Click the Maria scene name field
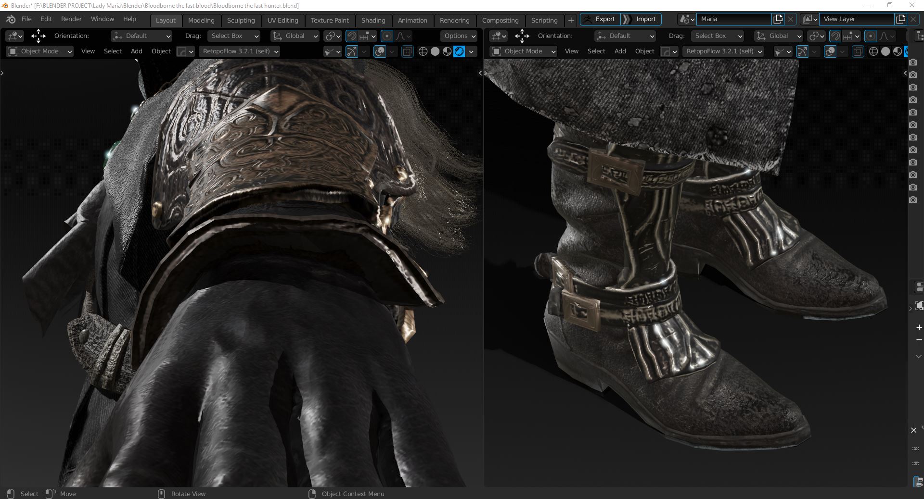Viewport: 924px width, 499px height. pos(734,19)
